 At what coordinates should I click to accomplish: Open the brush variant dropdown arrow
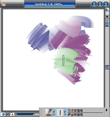65,112
